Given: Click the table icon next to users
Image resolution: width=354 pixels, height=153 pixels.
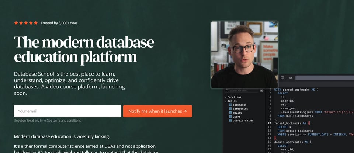Looking at the screenshot, I should coord(230,117).
